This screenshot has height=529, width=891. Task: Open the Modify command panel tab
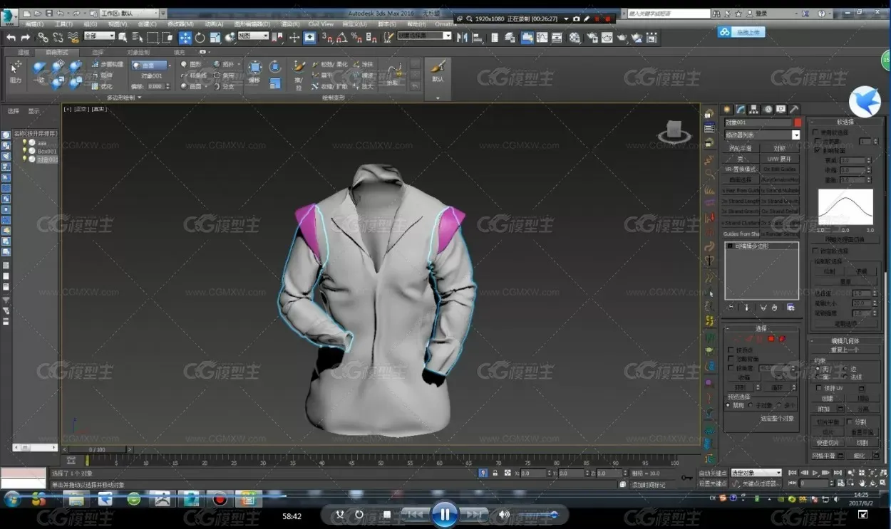click(x=741, y=109)
